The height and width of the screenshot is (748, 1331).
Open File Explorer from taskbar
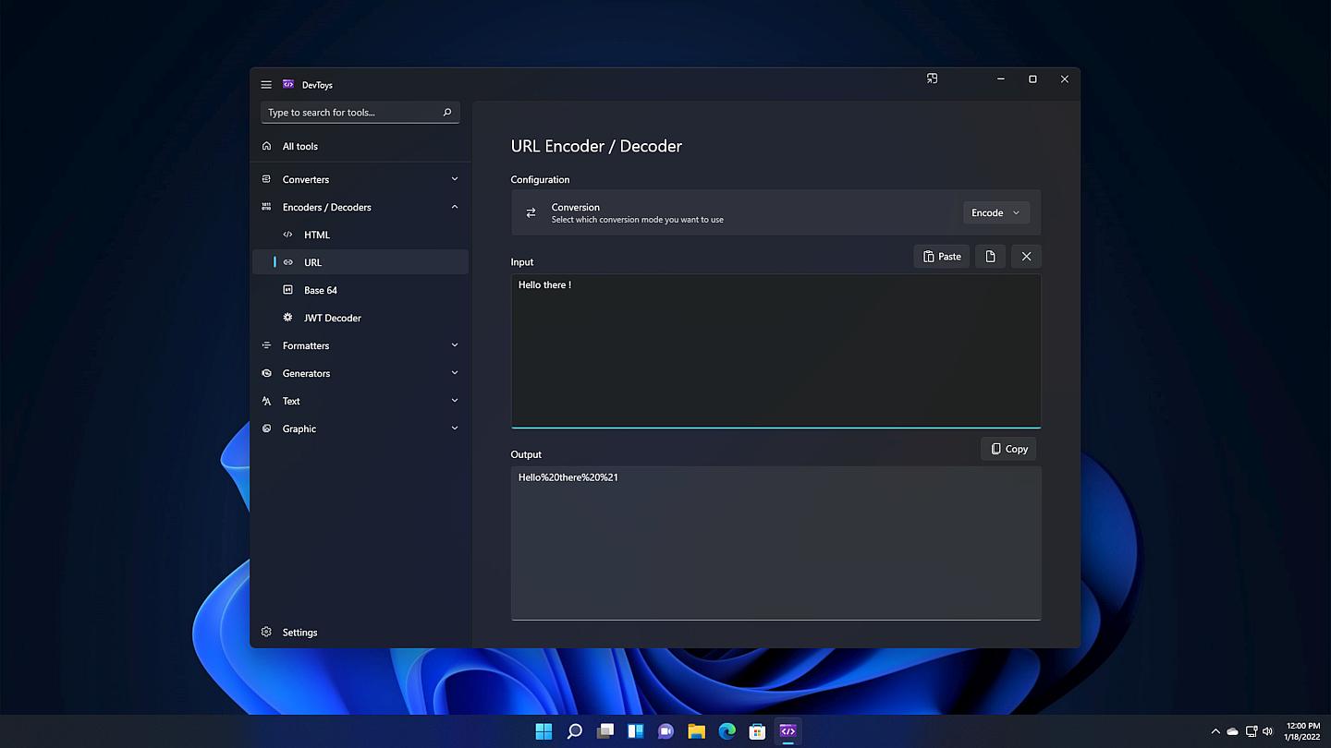click(x=696, y=731)
